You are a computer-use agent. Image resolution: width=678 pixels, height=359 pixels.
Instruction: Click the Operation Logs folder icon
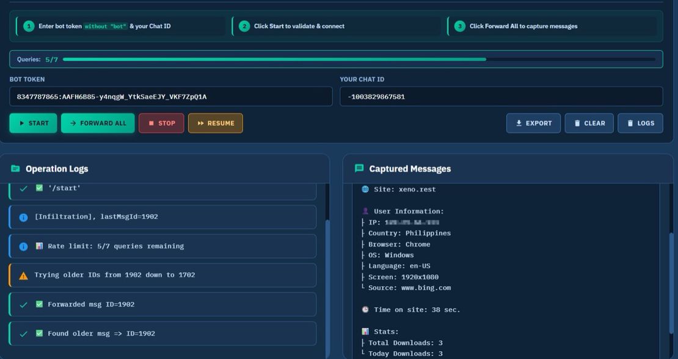point(15,169)
